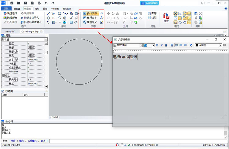Click the big Snap magnet icon
Viewport: 229px width, 149px height.
point(166,16)
